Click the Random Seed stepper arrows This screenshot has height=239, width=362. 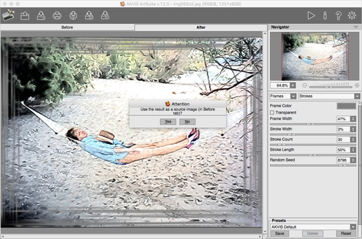(353, 160)
